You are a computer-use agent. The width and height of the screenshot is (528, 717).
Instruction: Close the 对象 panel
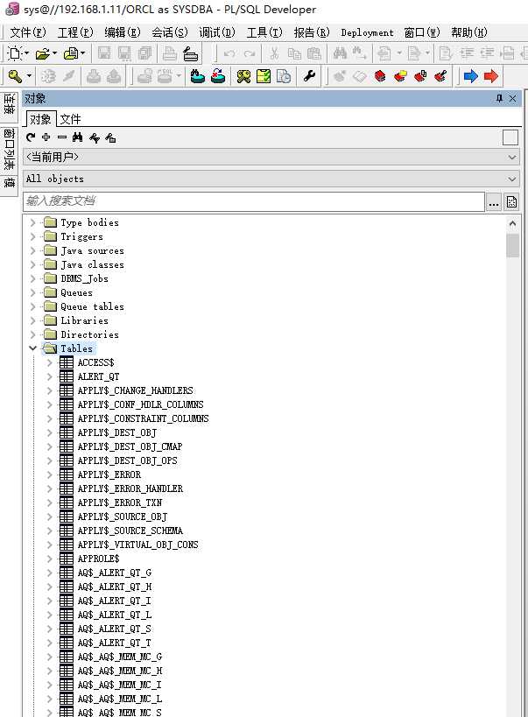point(513,98)
